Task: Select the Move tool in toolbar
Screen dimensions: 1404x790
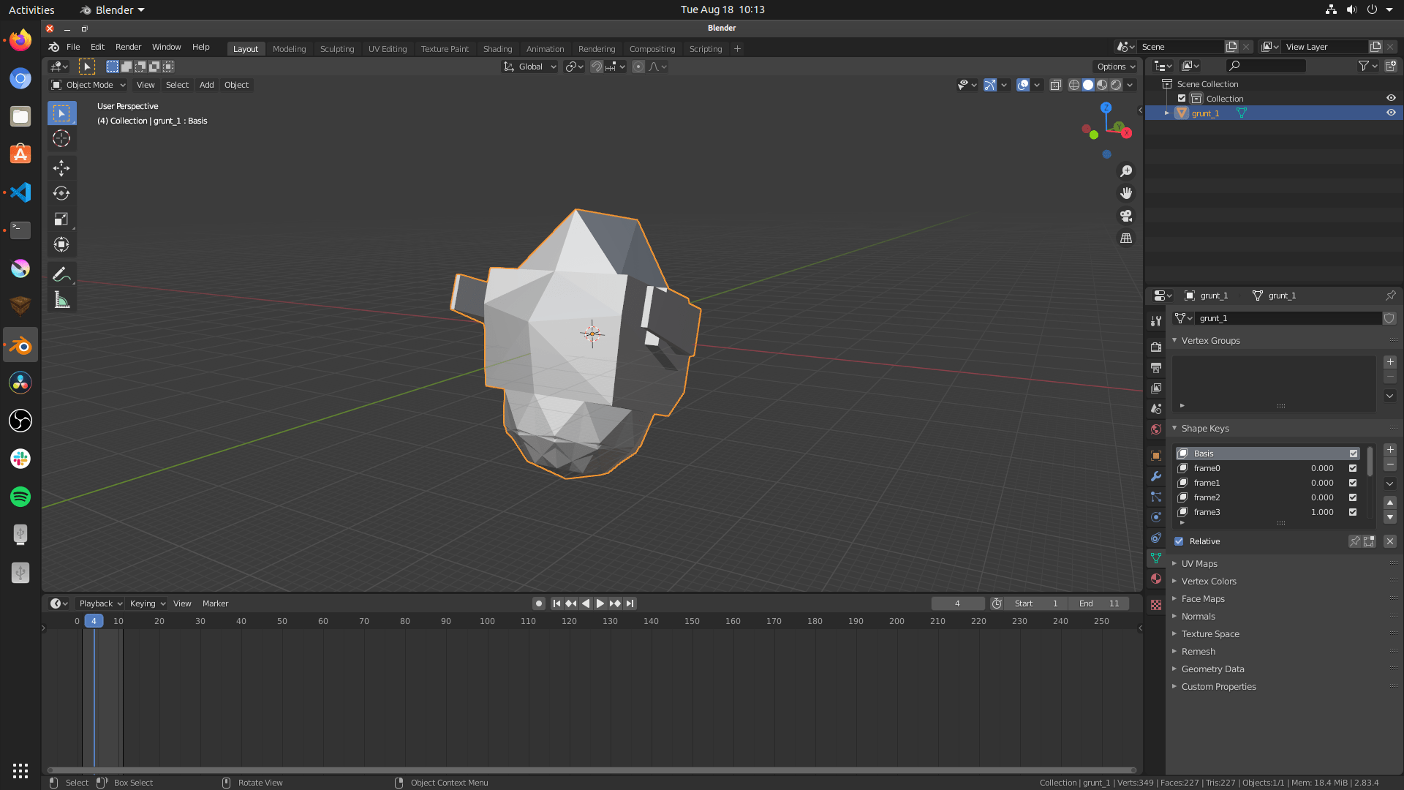Action: 61,168
